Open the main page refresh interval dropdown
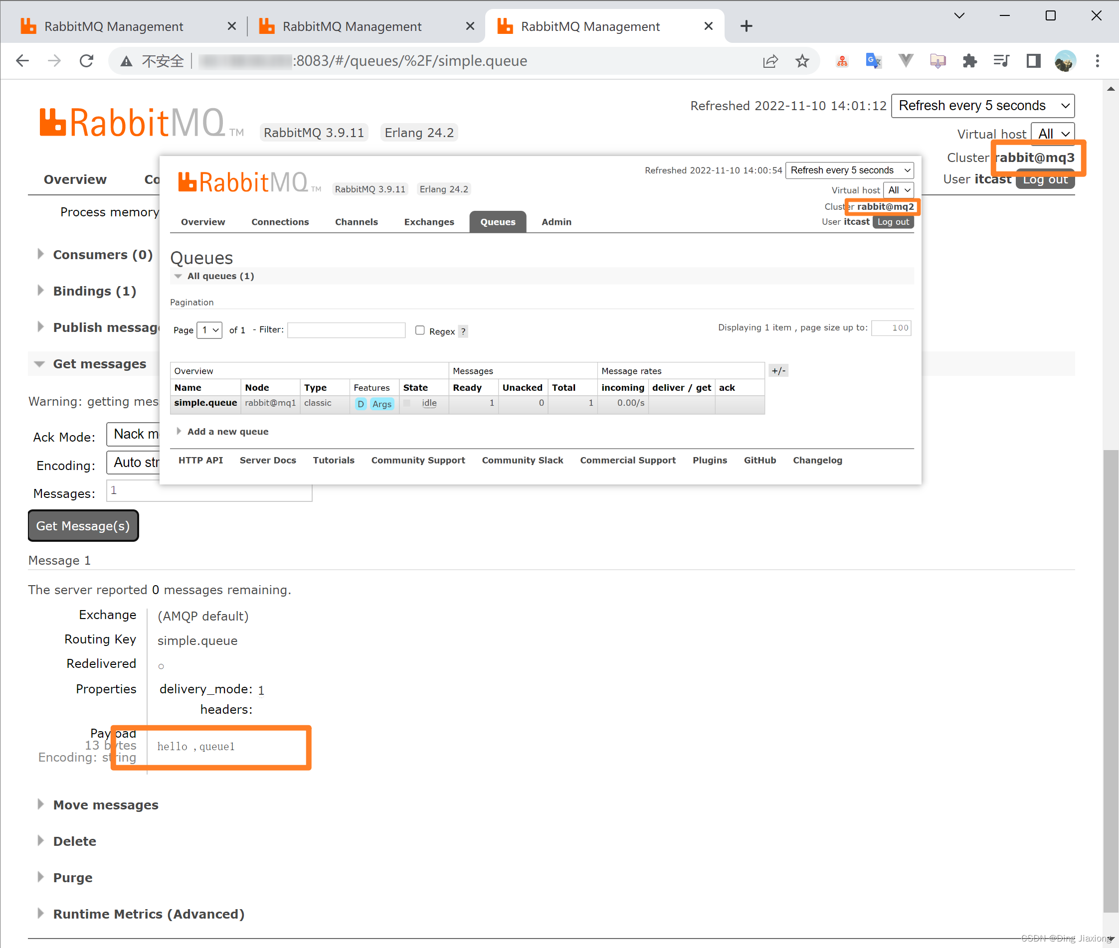The image size is (1119, 948). (982, 106)
